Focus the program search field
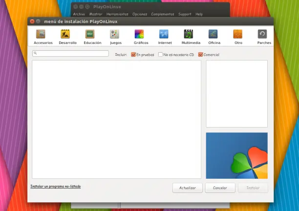This screenshot has height=211, width=299. (x=70, y=53)
